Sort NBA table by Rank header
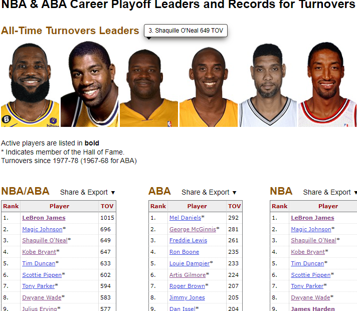Image resolution: width=357 pixels, height=311 pixels. pyautogui.click(x=280, y=206)
